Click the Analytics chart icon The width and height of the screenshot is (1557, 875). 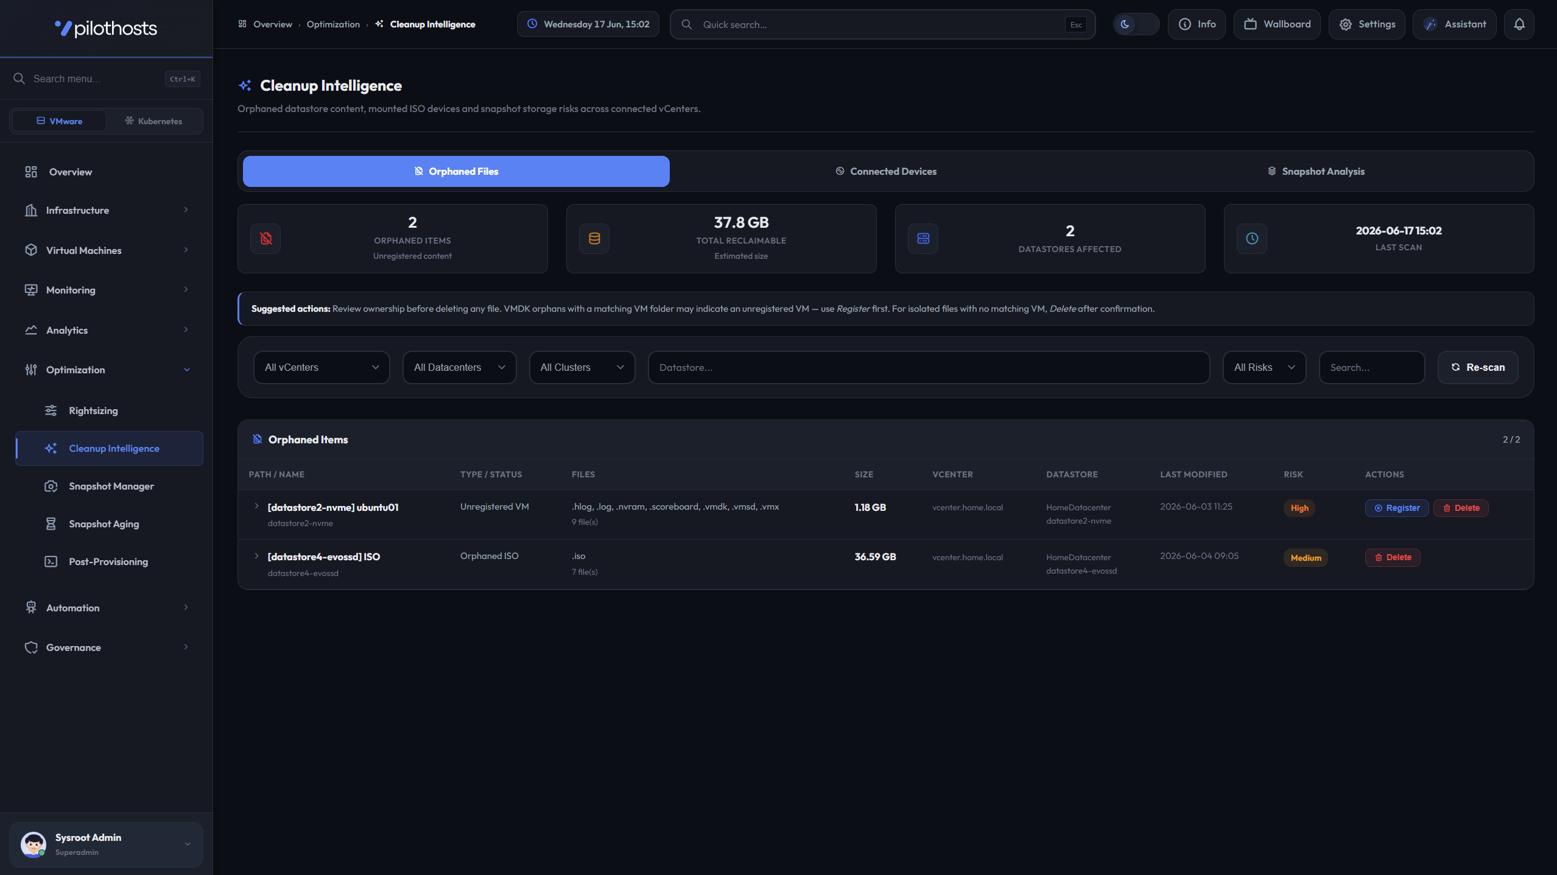click(x=31, y=330)
